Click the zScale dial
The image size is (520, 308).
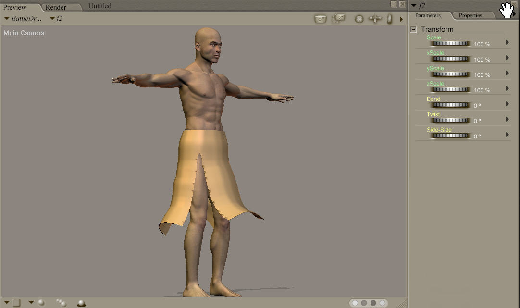(x=450, y=89)
